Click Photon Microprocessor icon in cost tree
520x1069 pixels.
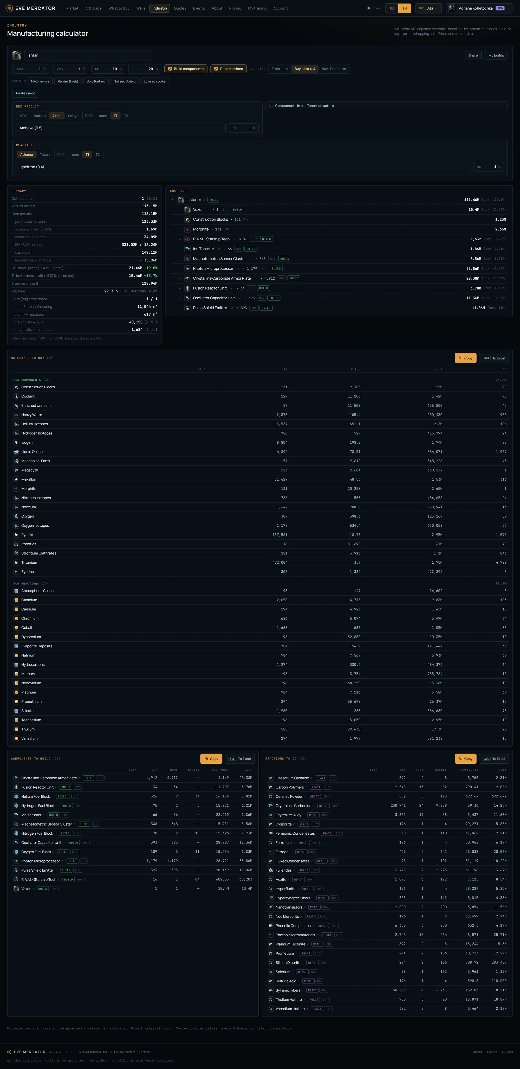point(187,268)
